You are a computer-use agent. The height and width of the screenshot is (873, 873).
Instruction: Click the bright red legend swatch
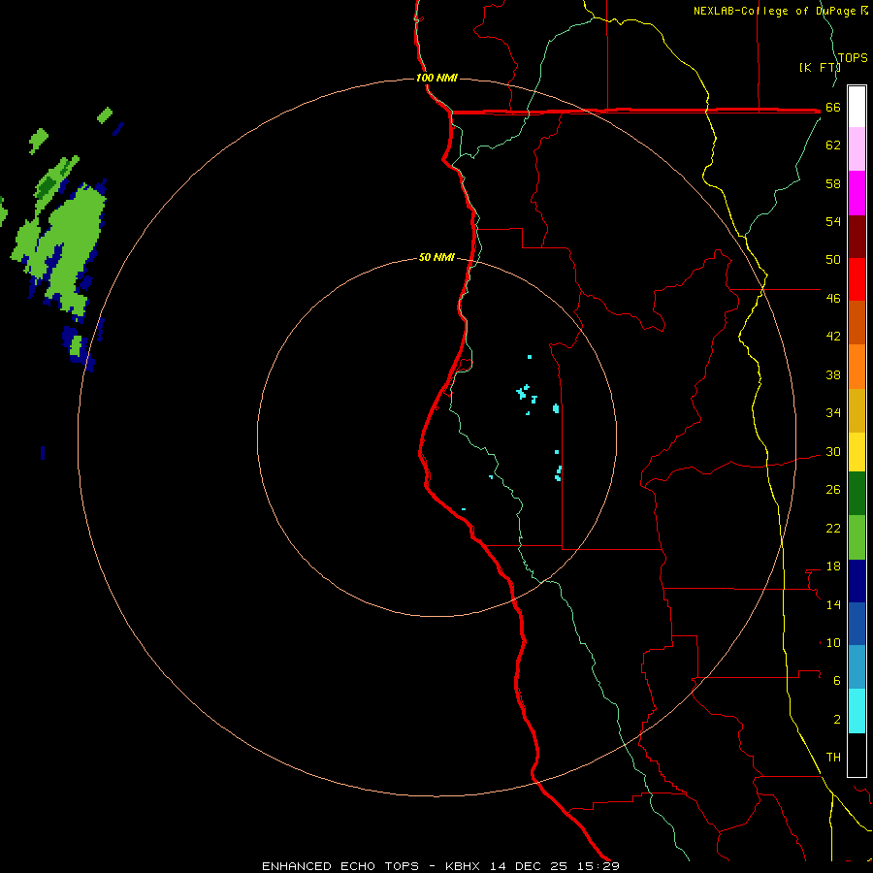(857, 279)
